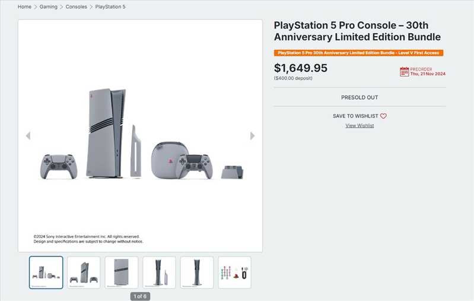
Task: Select the thumbnail with console and two controllers
Action: [x=84, y=273]
